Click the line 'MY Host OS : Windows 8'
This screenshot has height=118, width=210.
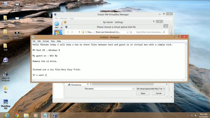[46, 50]
